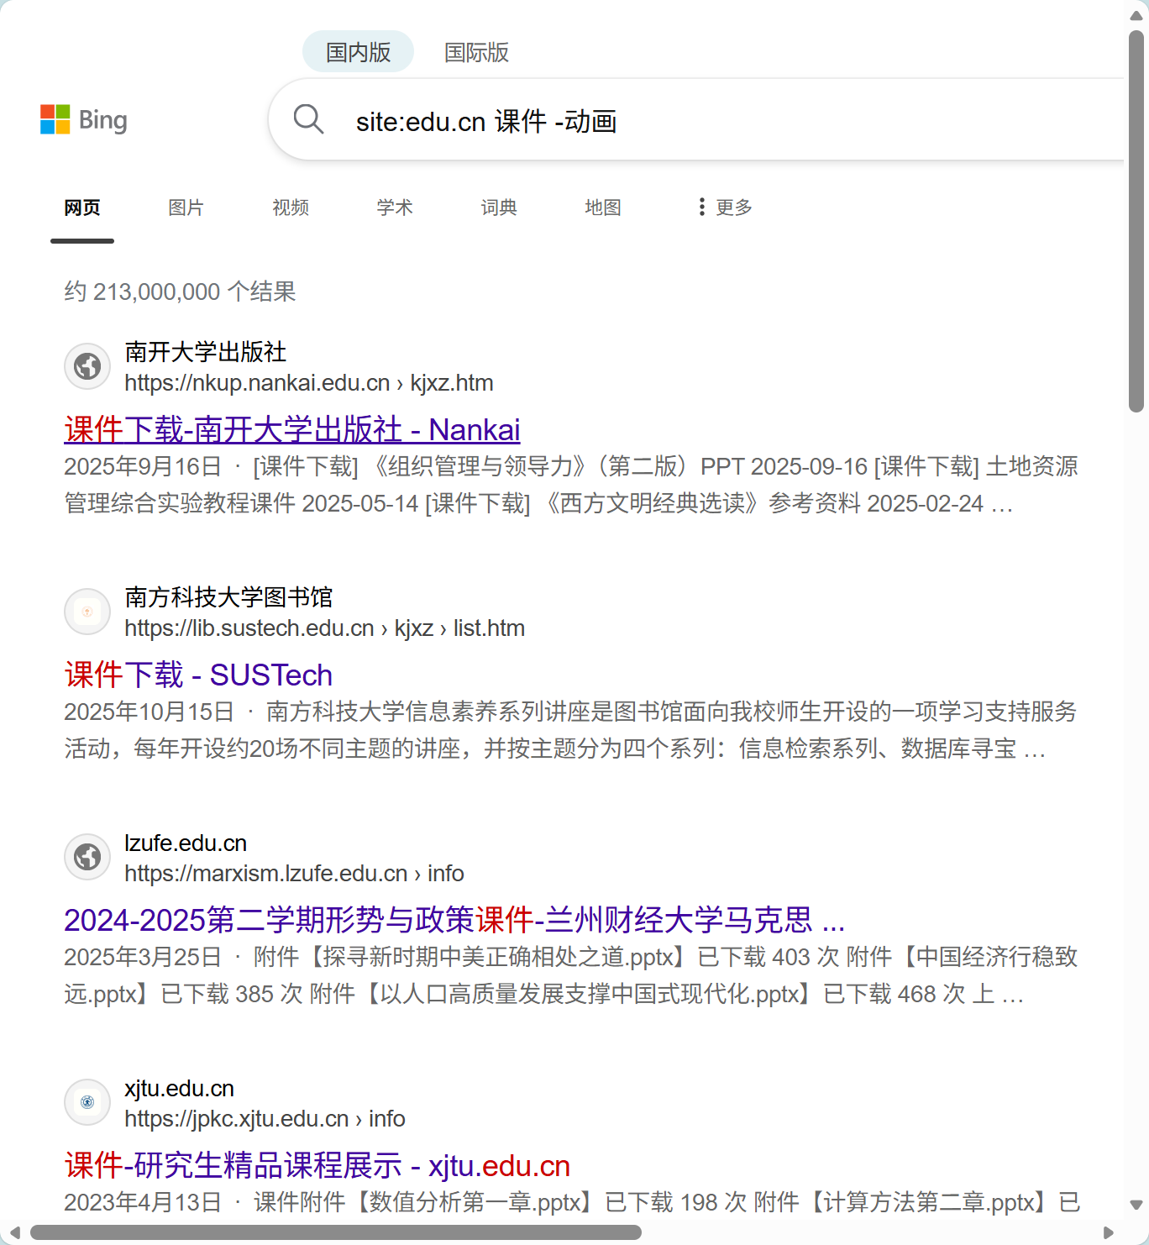
Task: Select the 地图 search tab
Action: (x=603, y=207)
